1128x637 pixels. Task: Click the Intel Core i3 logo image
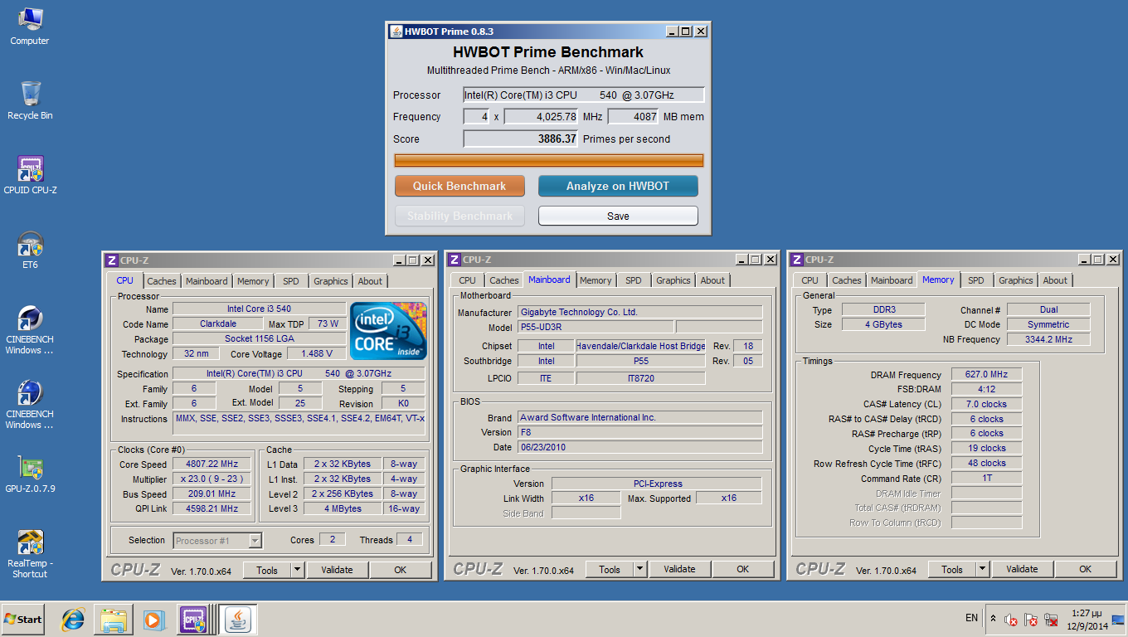pyautogui.click(x=389, y=331)
